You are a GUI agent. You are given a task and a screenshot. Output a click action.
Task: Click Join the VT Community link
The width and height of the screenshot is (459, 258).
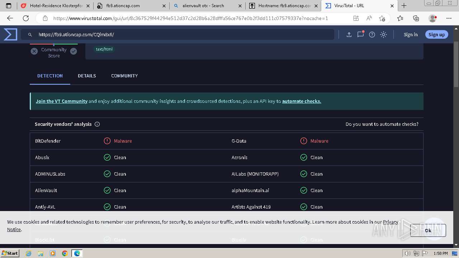click(x=62, y=101)
